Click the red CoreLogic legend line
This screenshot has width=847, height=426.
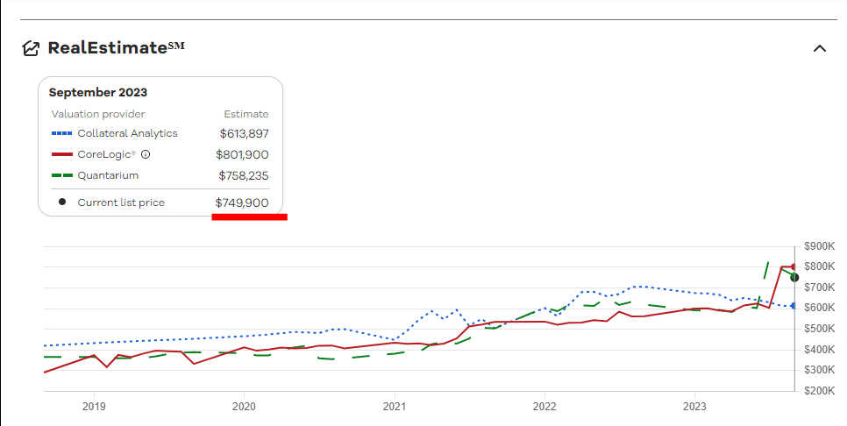(x=61, y=154)
